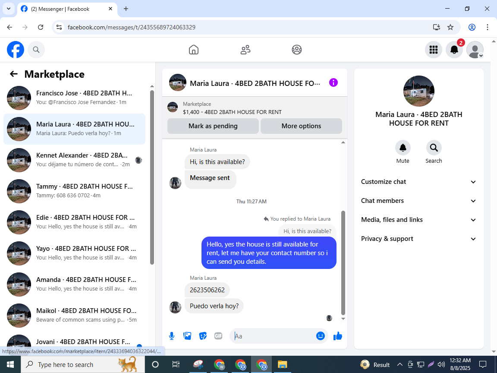Click the Facebook logo icon

(16, 50)
